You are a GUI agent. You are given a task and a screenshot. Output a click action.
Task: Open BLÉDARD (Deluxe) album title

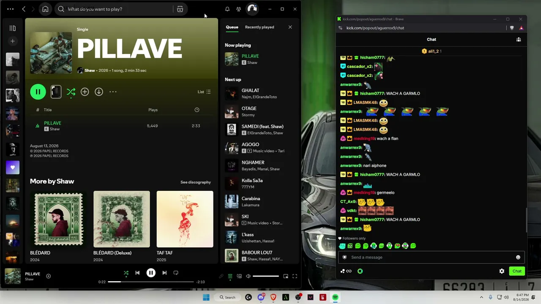pyautogui.click(x=112, y=253)
